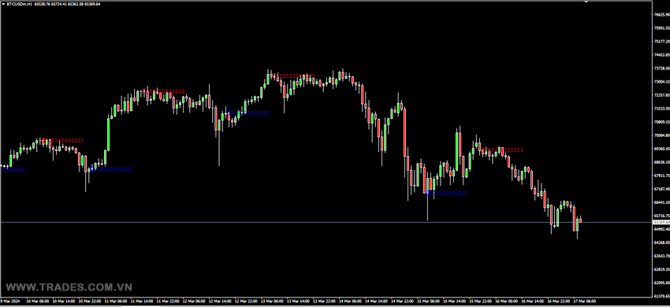Click the 76625.90 price level on scale
Image resolution: width=670 pixels, height=307 pixels.
[661, 14]
